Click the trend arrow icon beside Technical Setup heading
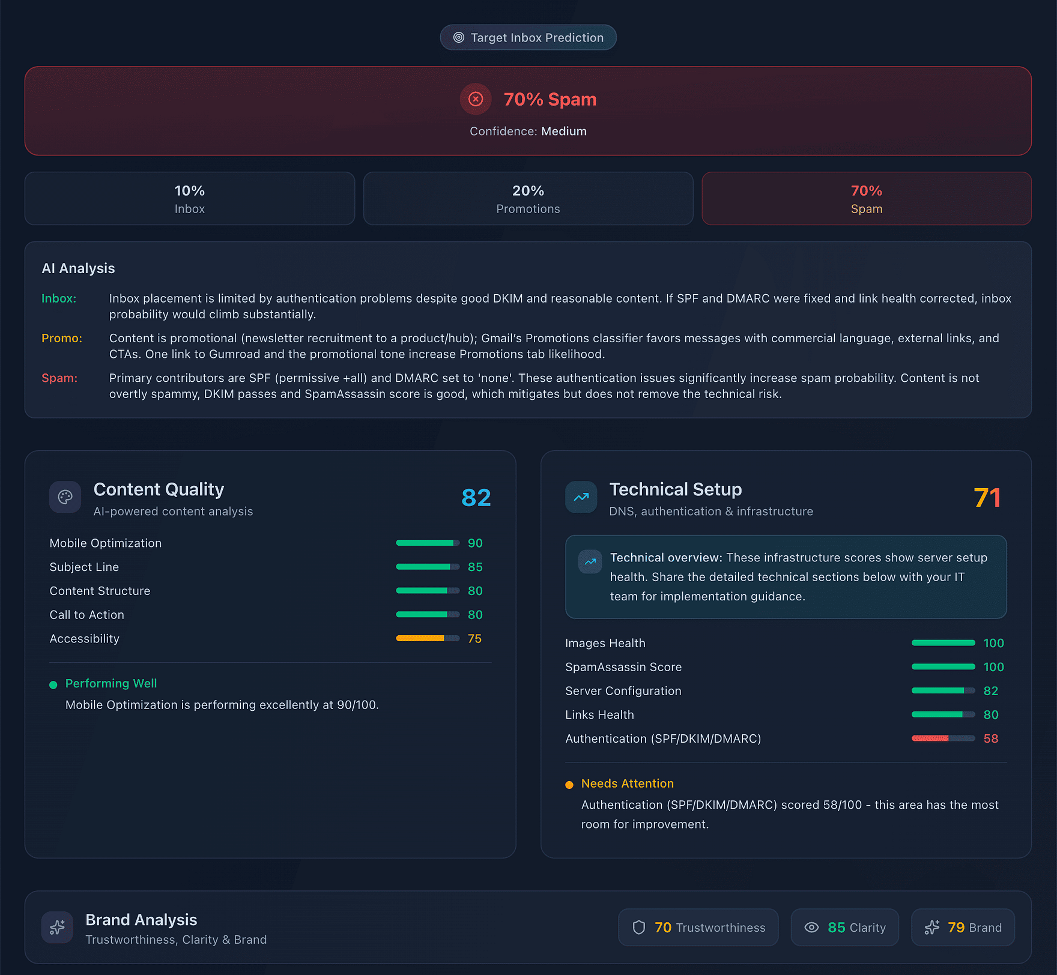The height and width of the screenshot is (975, 1057). click(x=581, y=497)
